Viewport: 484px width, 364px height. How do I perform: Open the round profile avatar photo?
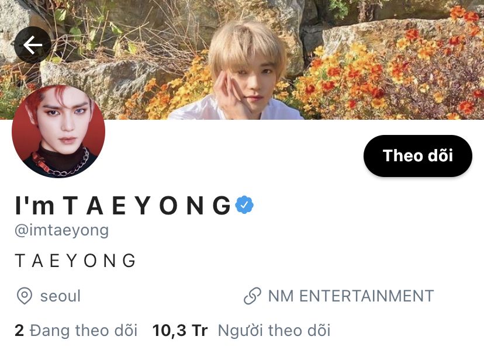pyautogui.click(x=58, y=131)
